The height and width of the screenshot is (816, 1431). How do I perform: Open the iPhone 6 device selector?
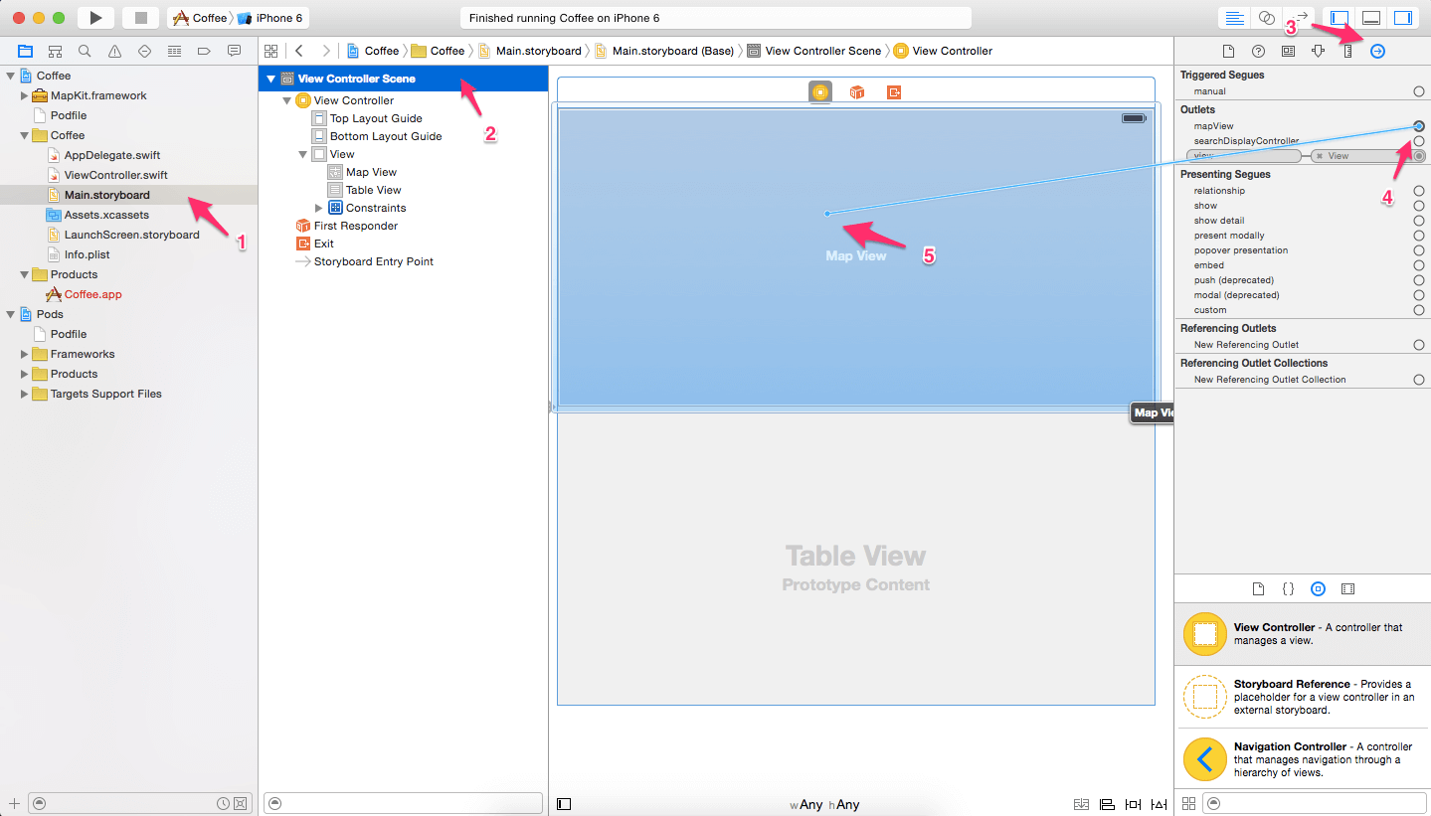click(x=268, y=18)
